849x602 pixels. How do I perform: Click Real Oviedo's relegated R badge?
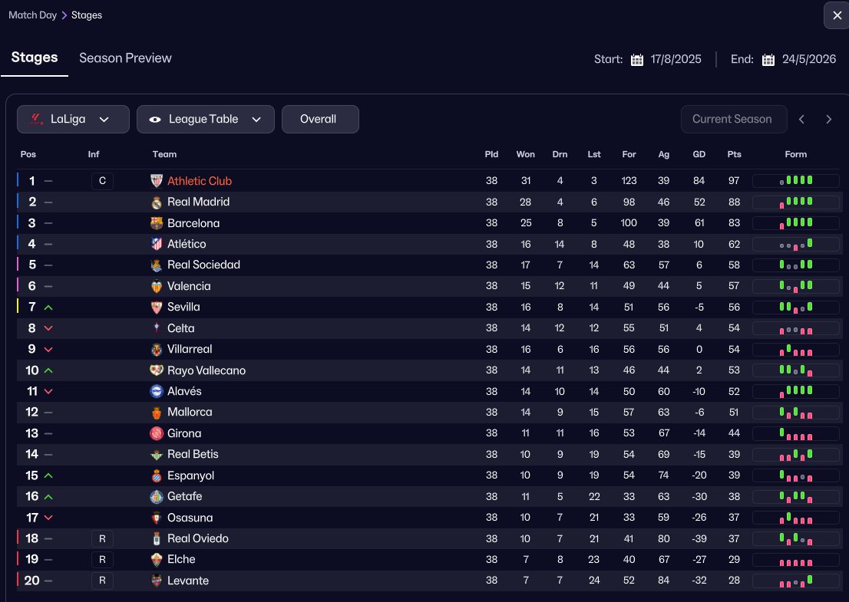tap(102, 538)
